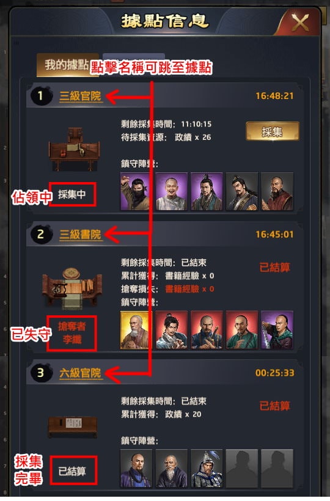Click the first empty defender slot

tap(242, 468)
